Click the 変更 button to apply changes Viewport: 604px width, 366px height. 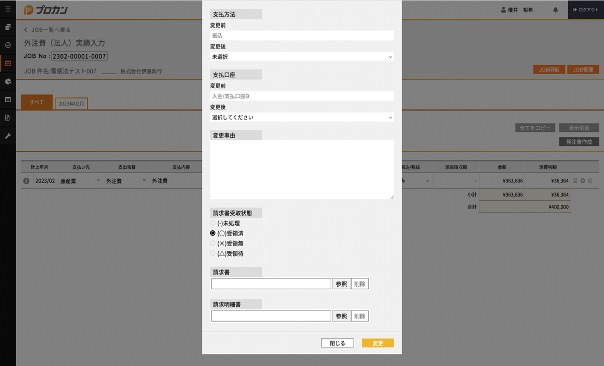click(x=378, y=343)
